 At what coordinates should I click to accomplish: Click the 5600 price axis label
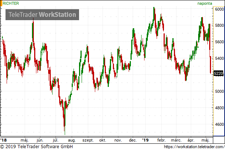[x=219, y=42]
